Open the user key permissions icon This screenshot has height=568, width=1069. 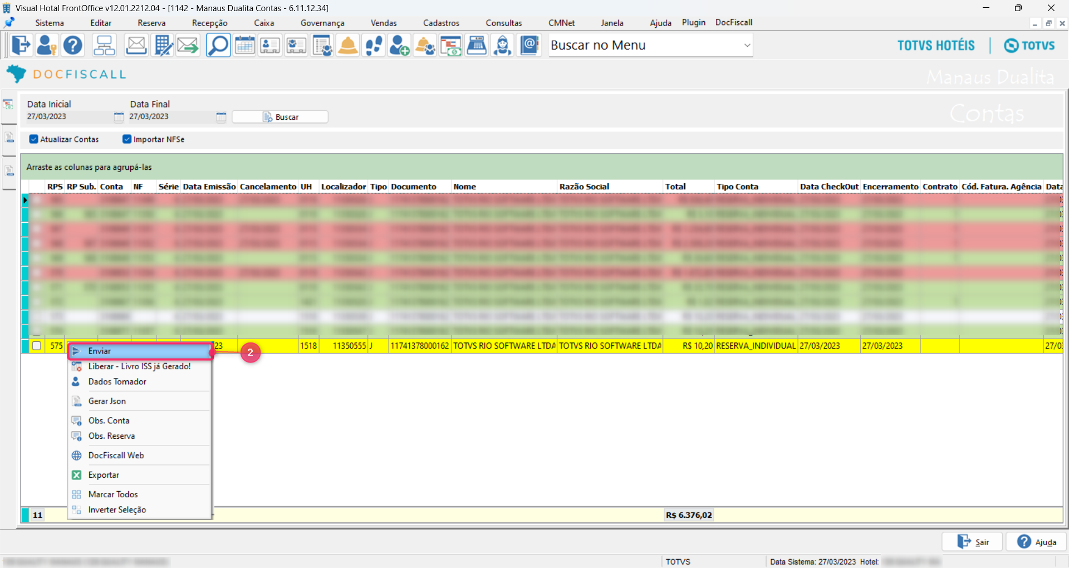47,45
